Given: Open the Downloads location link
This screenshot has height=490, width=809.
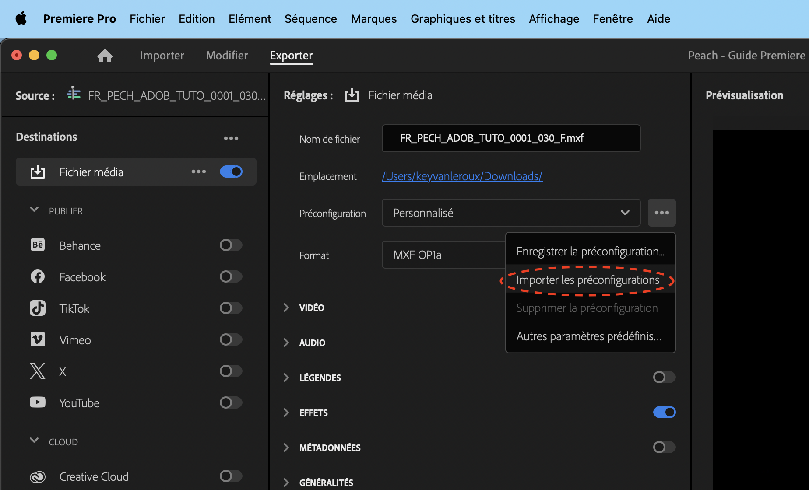Looking at the screenshot, I should tap(462, 176).
